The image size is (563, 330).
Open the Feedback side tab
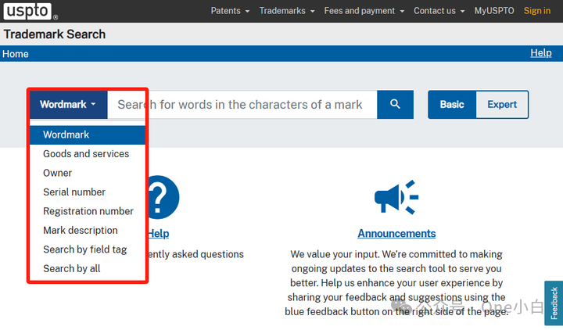554,303
